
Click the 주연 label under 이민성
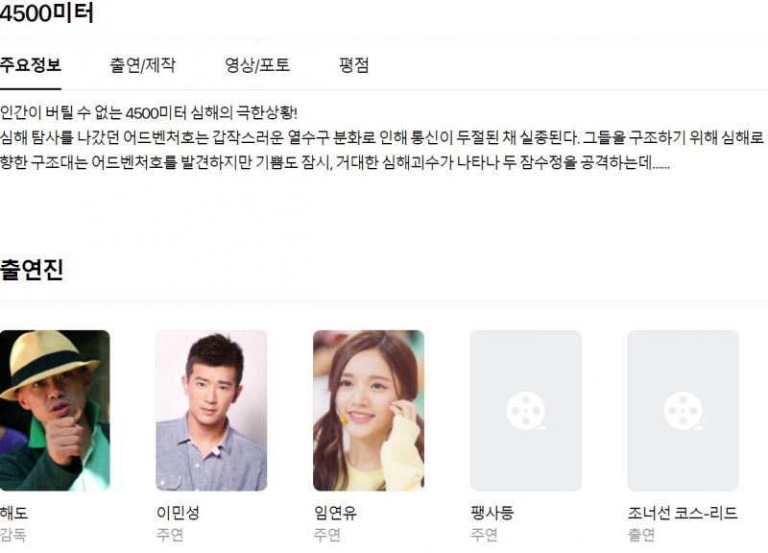coord(170,535)
